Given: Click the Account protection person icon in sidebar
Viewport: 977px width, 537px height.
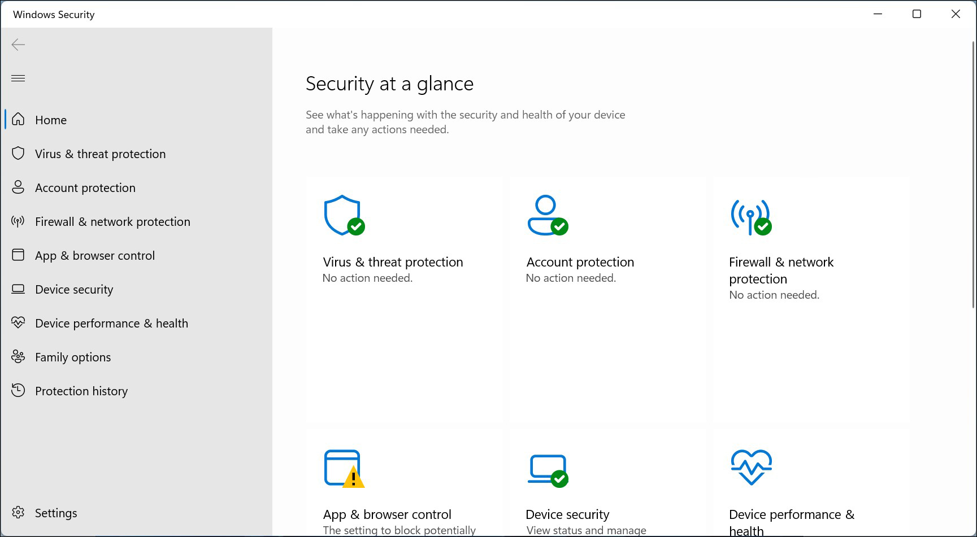Looking at the screenshot, I should tap(18, 187).
